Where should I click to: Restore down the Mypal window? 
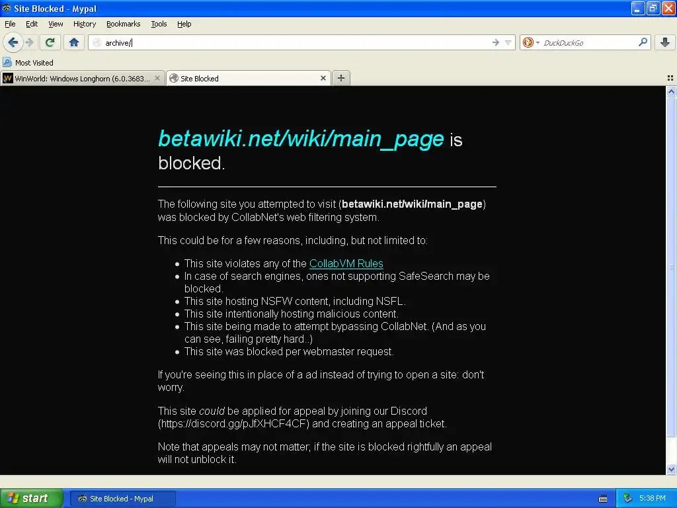pyautogui.click(x=653, y=8)
